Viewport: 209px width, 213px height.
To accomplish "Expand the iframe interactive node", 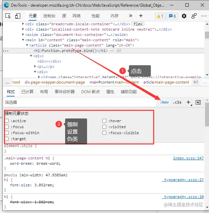I will coord(39,77).
